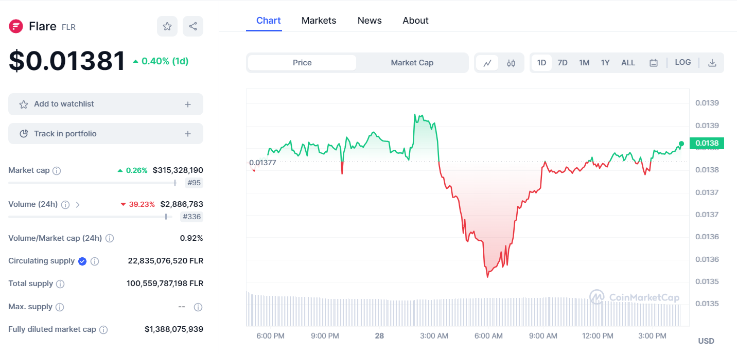Screen dimensions: 737x354
Task: Open the share icon button
Action: [x=193, y=26]
